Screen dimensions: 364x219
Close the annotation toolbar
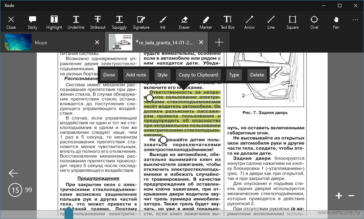point(11,22)
